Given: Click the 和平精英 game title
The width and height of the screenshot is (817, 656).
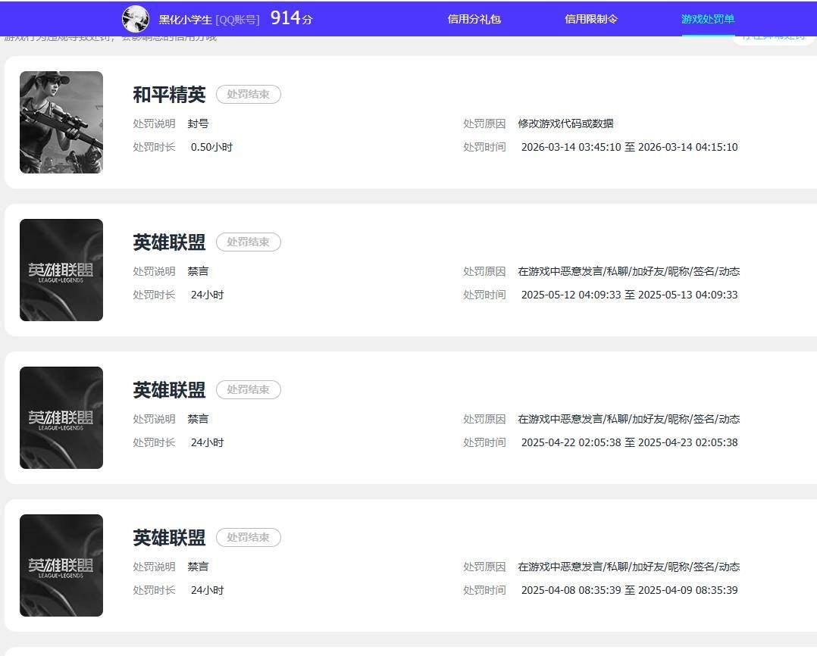Looking at the screenshot, I should 169,95.
